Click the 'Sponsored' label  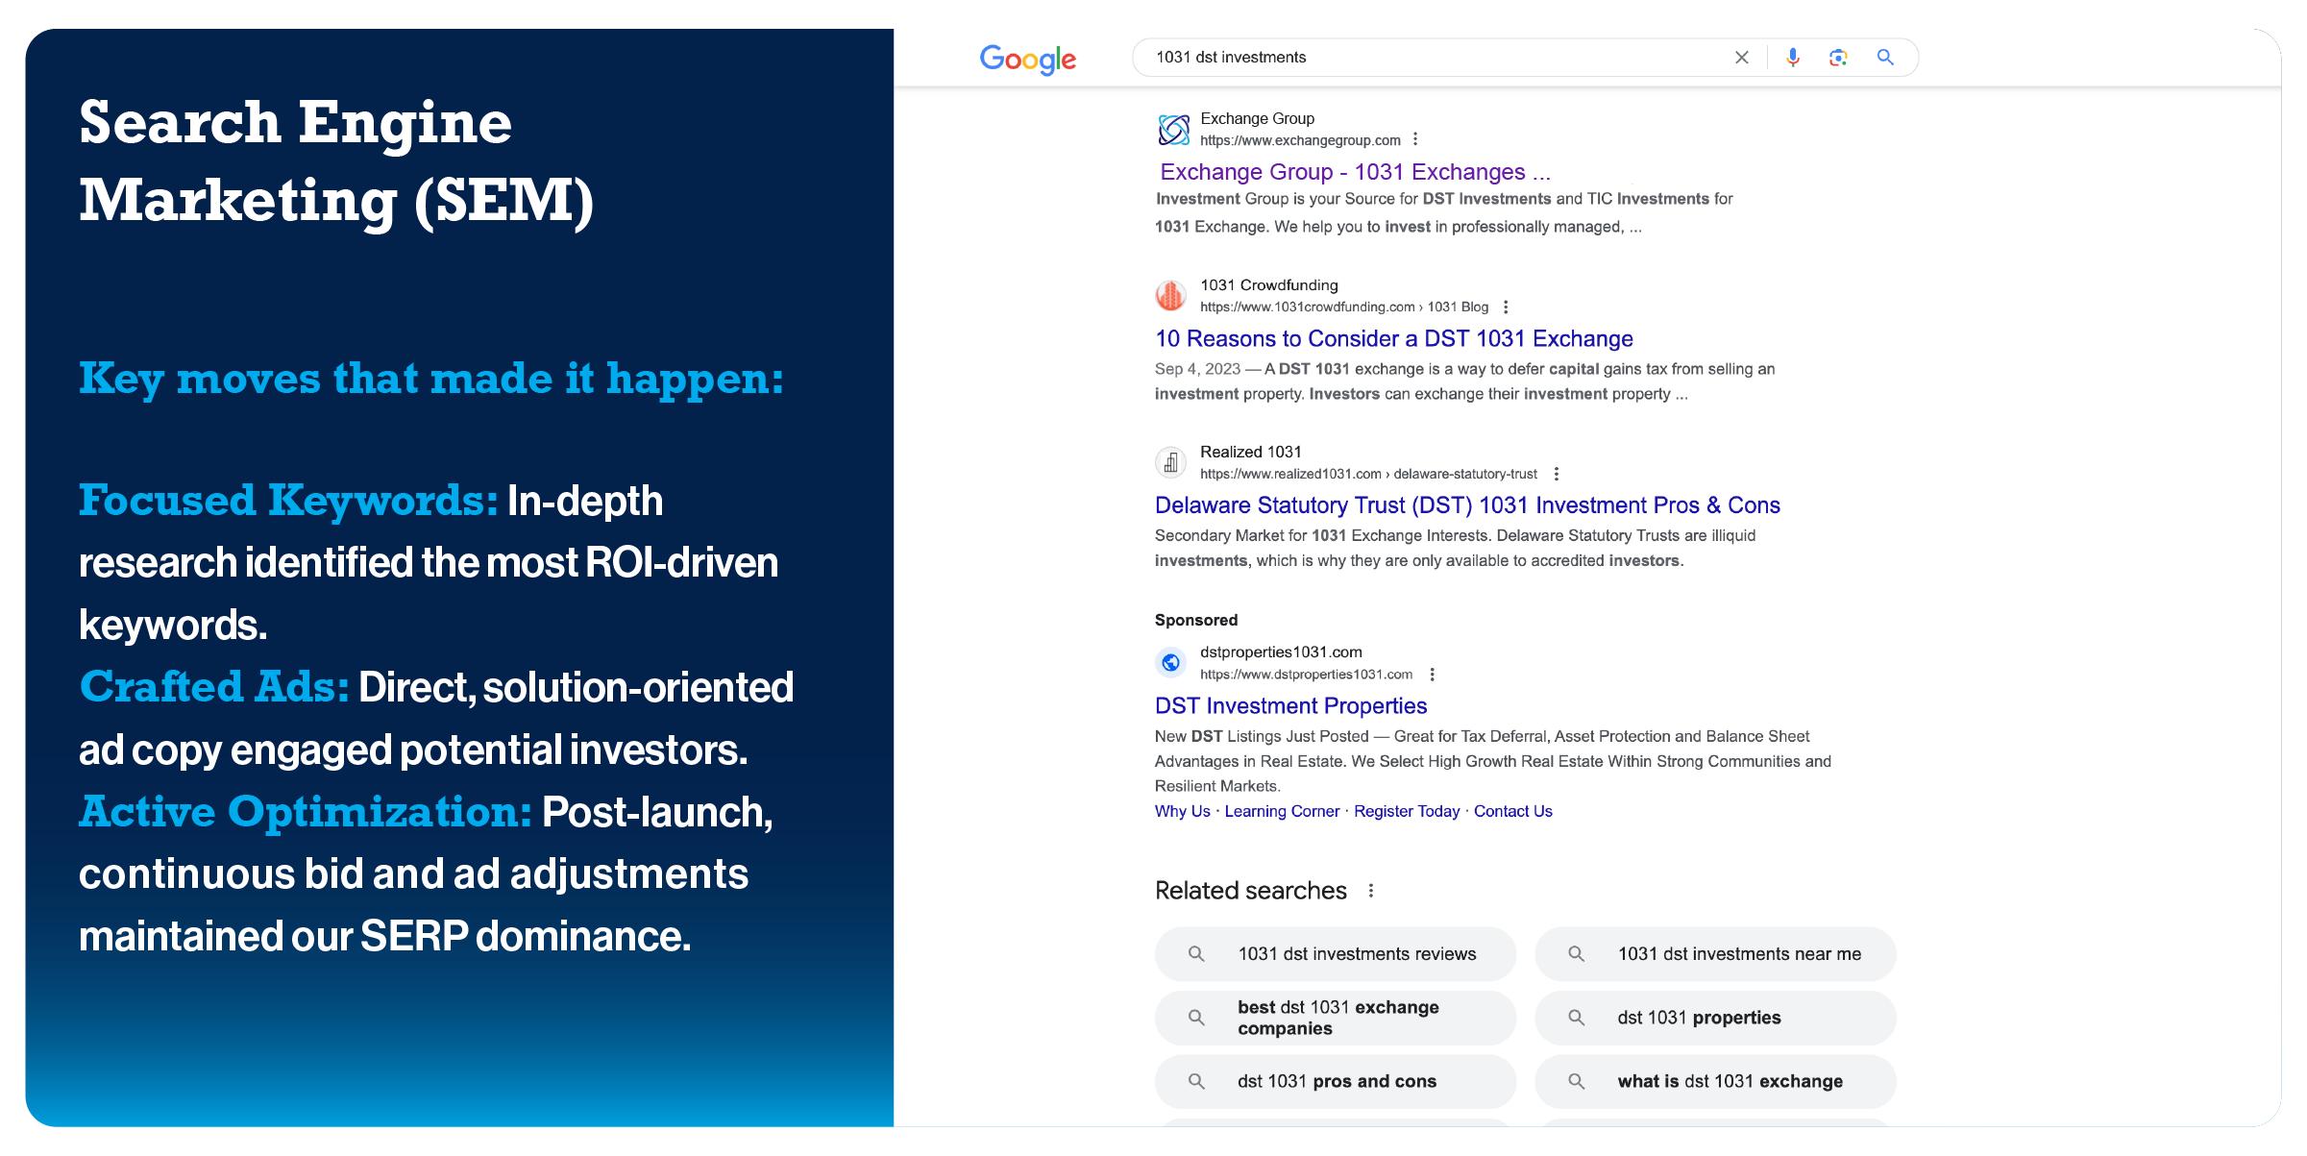1196,620
